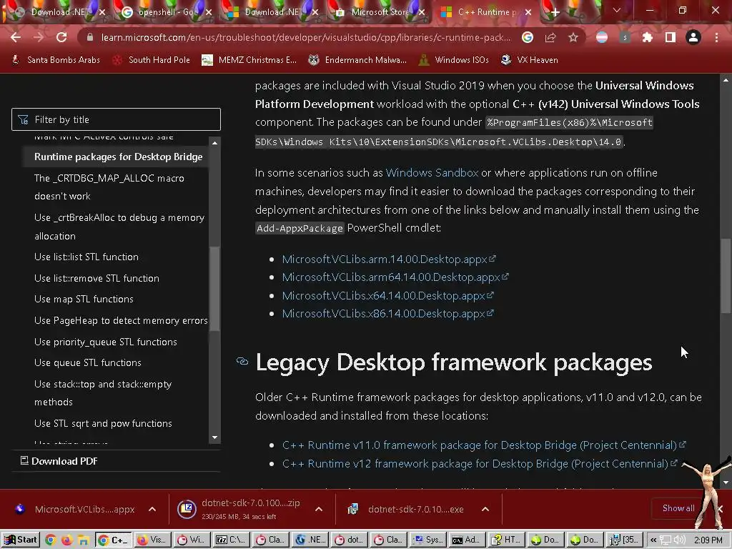Switch to the second Download .NET tab

pos(273,12)
